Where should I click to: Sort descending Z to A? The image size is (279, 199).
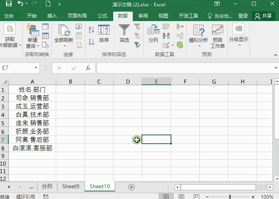[x=91, y=42]
